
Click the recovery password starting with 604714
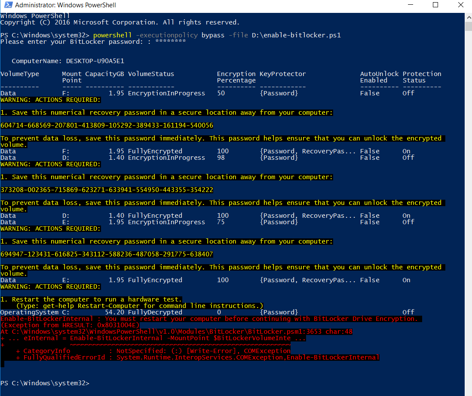107,125
